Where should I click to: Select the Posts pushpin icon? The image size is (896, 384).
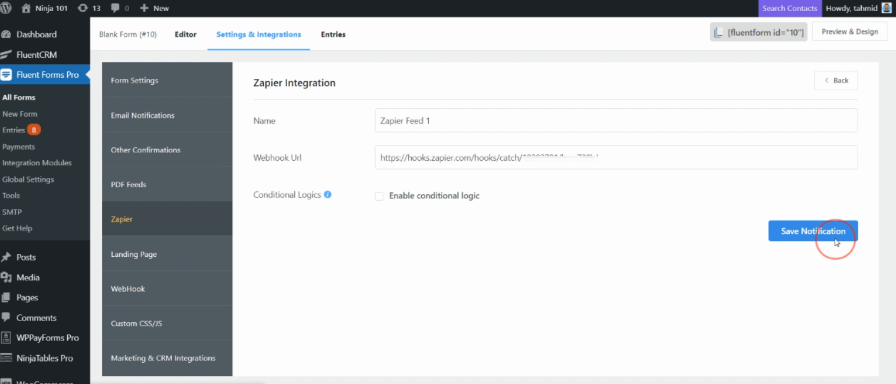pos(9,257)
